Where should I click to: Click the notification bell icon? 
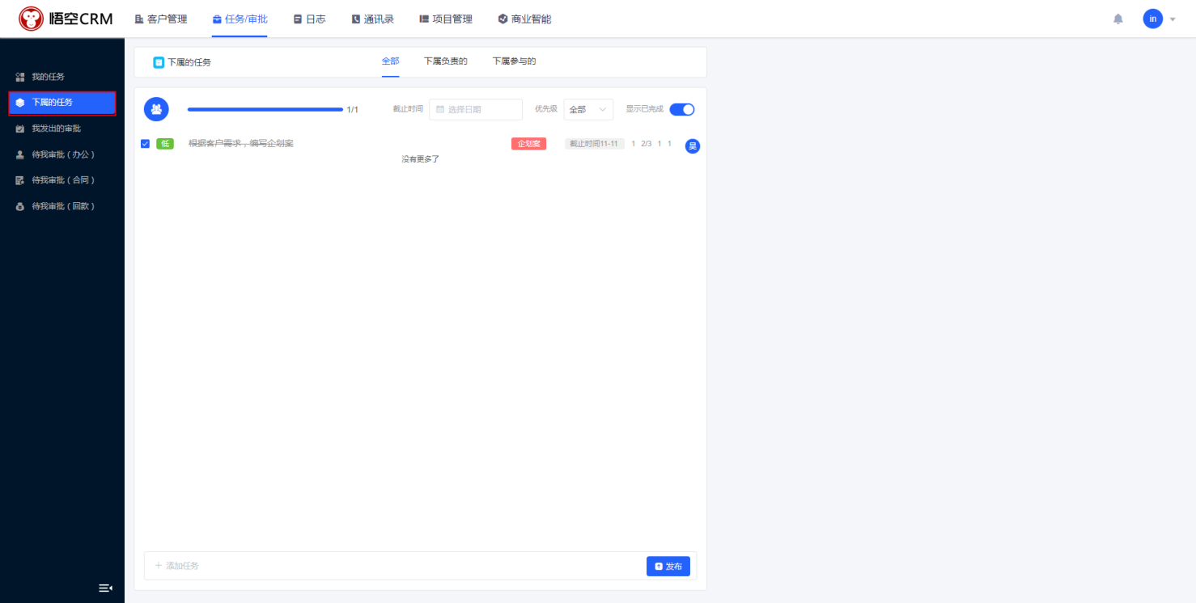(x=1118, y=19)
